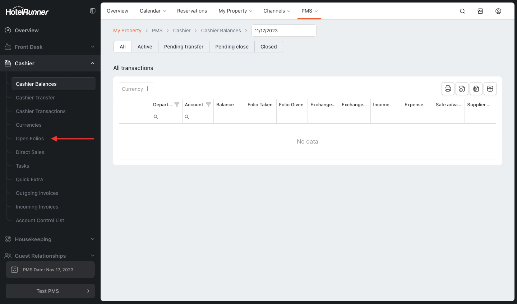Click the export to file icon

462,89
